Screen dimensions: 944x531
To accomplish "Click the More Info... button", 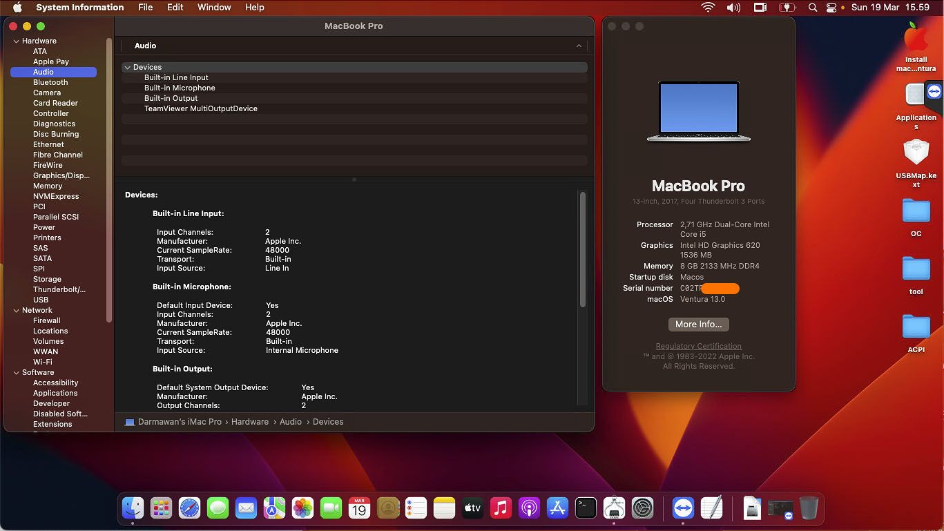I will click(698, 325).
